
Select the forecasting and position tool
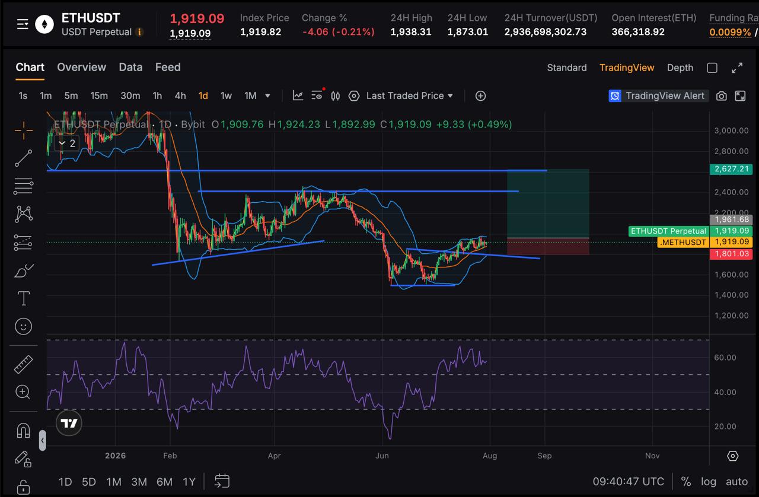24,242
